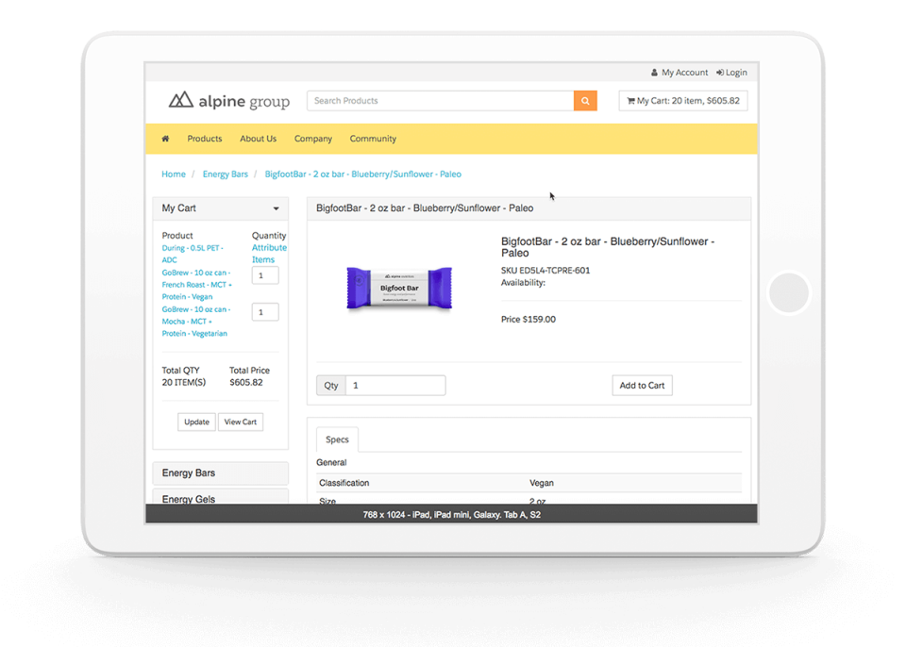Click Home in the breadcrumb trail
Image resolution: width=906 pixels, height=647 pixels.
174,174
